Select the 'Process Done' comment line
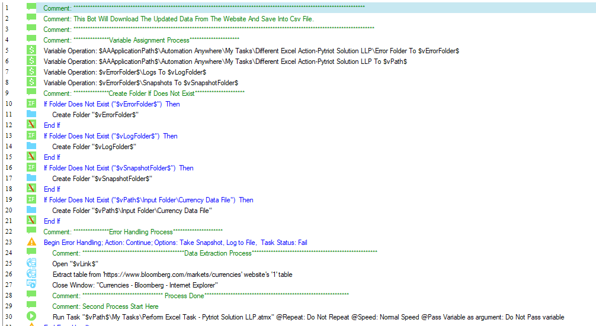This screenshot has height=326, width=596. (x=200, y=296)
